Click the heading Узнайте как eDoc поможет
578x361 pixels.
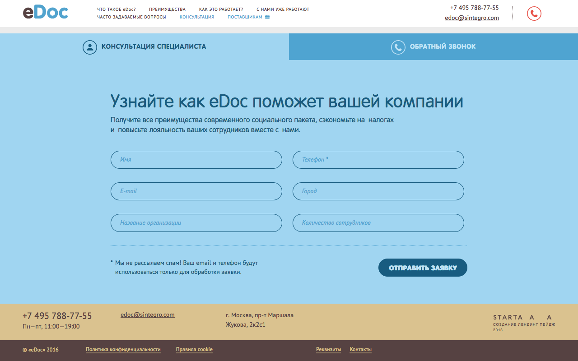point(287,102)
